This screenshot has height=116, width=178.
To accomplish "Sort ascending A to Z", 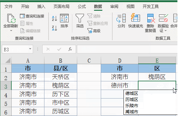I will click(54, 18).
